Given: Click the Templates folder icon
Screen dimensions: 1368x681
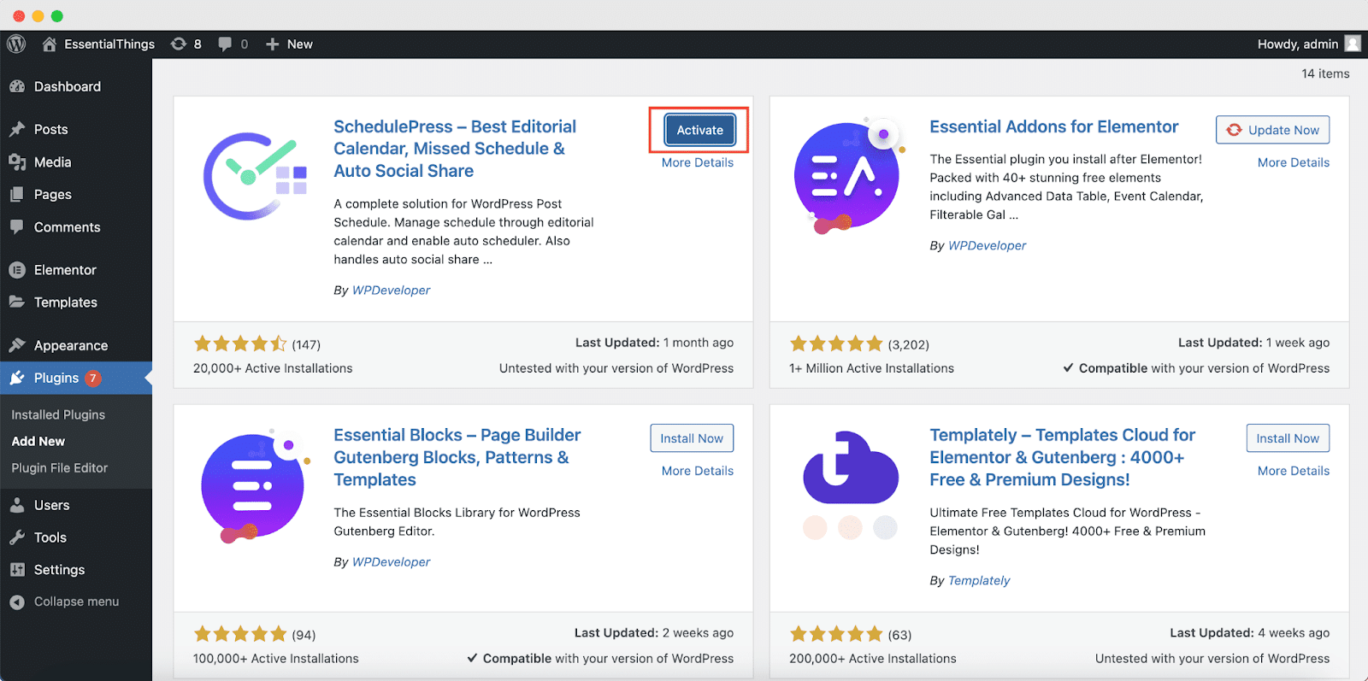Looking at the screenshot, I should coord(17,302).
